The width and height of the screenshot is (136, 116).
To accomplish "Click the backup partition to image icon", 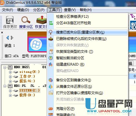I will coord(51,80).
